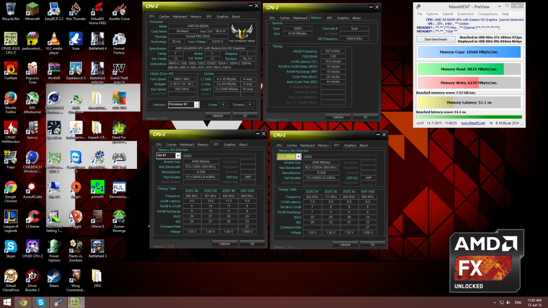
Task: Select the League of Legends icon
Action: click(11, 221)
